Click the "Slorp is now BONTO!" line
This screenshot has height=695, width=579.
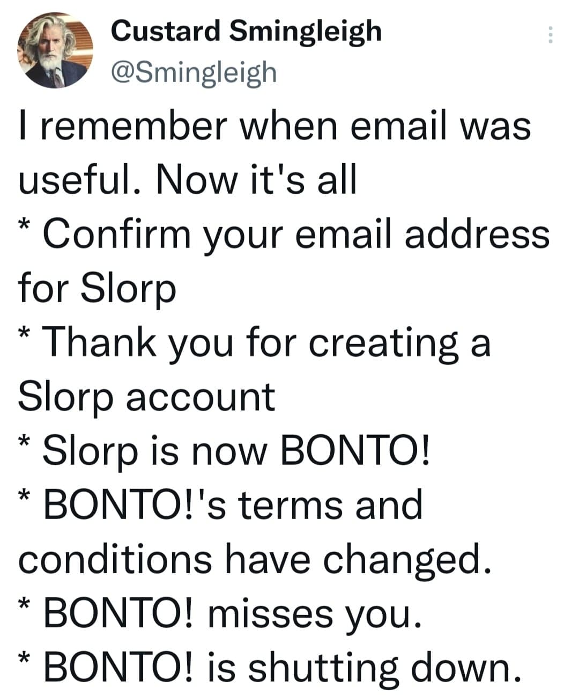tap(236, 451)
